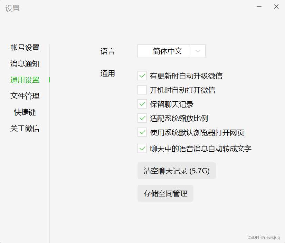Switch to 消息通知 settings
This screenshot has width=285, height=243.
25,64
